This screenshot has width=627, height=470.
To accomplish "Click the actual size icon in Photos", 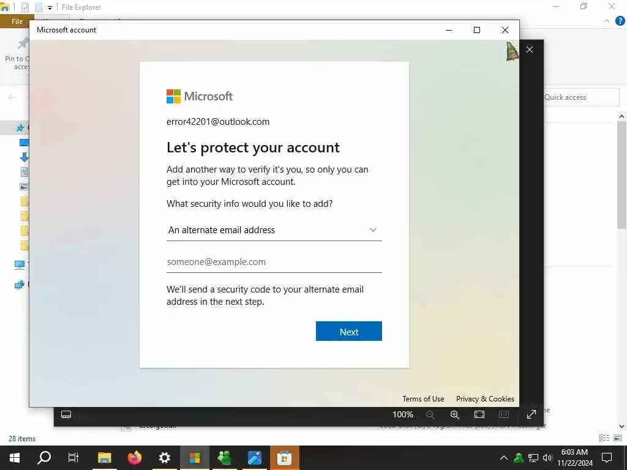I will coord(504,415).
